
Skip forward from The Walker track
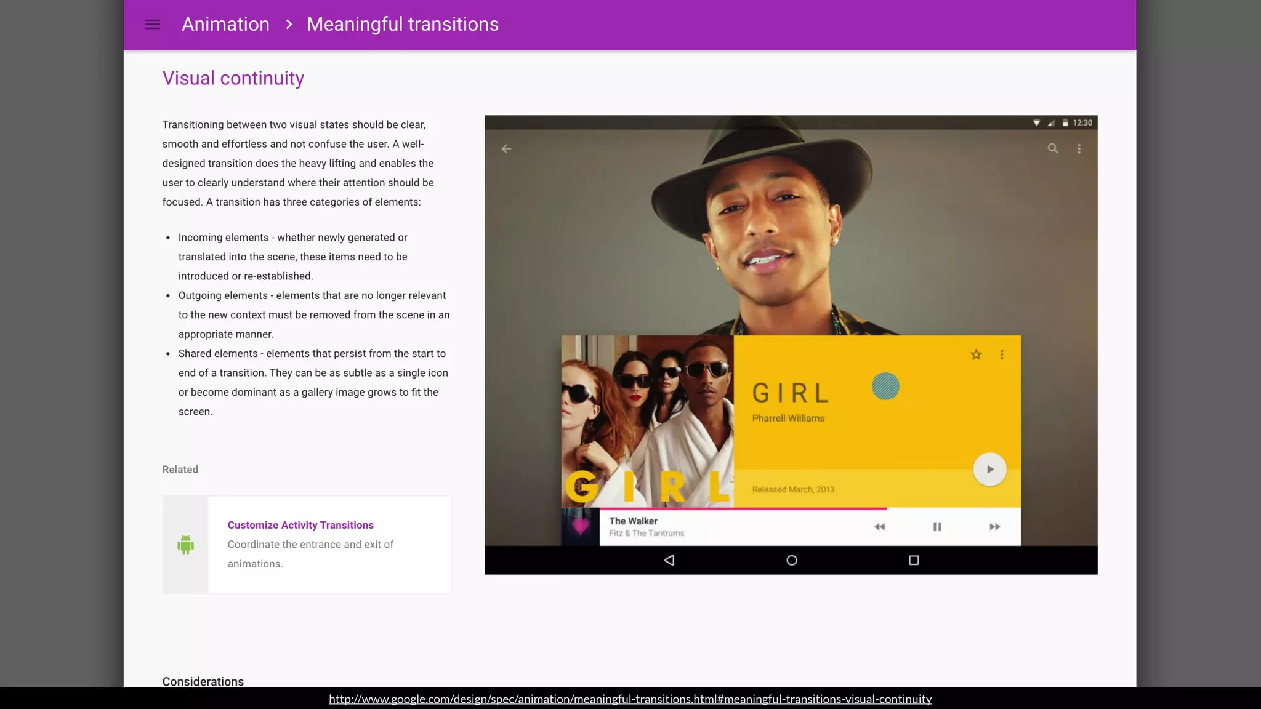coord(994,527)
